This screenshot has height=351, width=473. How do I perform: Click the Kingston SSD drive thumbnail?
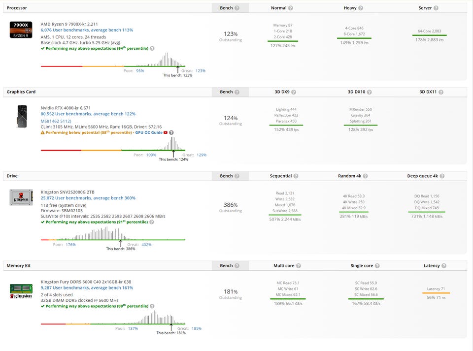[x=21, y=197]
